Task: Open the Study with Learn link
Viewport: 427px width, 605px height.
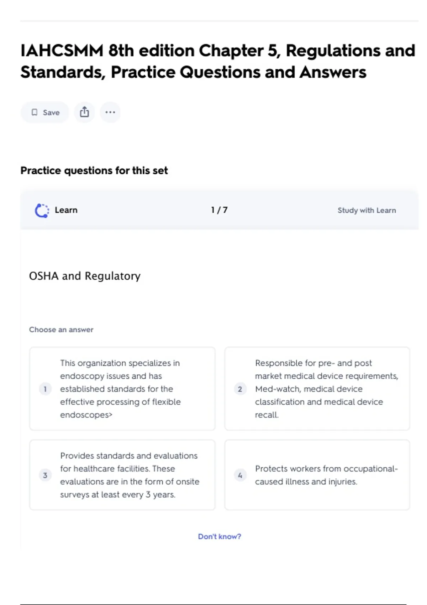Action: (x=367, y=210)
